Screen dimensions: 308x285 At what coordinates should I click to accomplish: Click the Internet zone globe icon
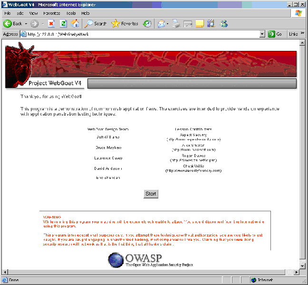(x=254, y=280)
